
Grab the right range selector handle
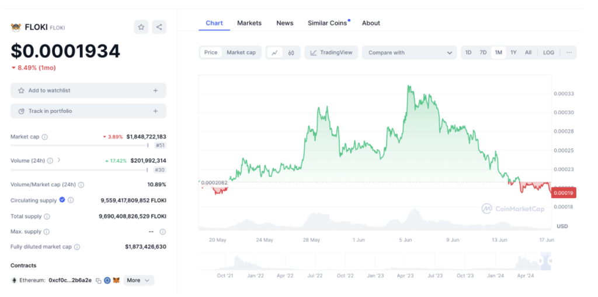coord(550,261)
